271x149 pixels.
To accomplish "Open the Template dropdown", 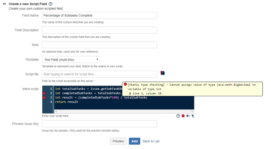I will pyautogui.click(x=71, y=60).
